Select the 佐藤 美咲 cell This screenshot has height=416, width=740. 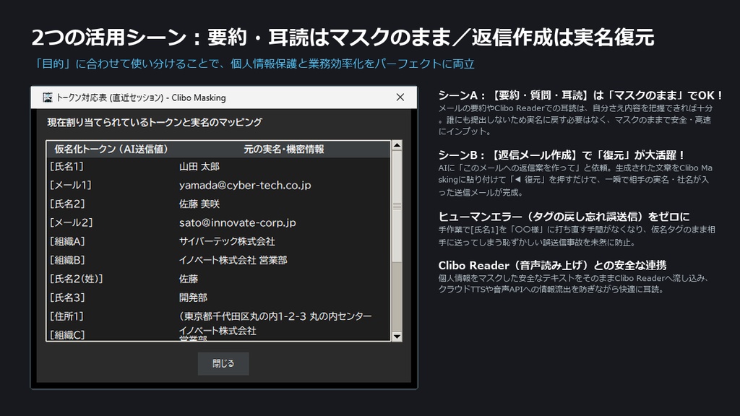pos(199,204)
